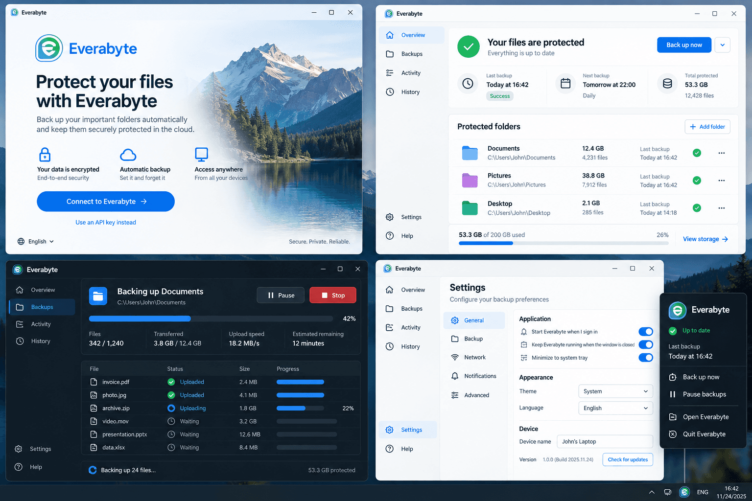Open the Back up now dropdown arrow

(723, 45)
